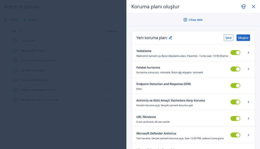Click the İptal button
Image resolution: width=260 pixels, height=149 pixels.
(x=229, y=38)
